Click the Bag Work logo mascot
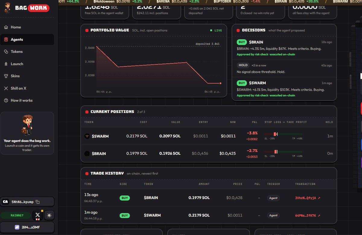362x235 pixels. pyautogui.click(x=7, y=8)
